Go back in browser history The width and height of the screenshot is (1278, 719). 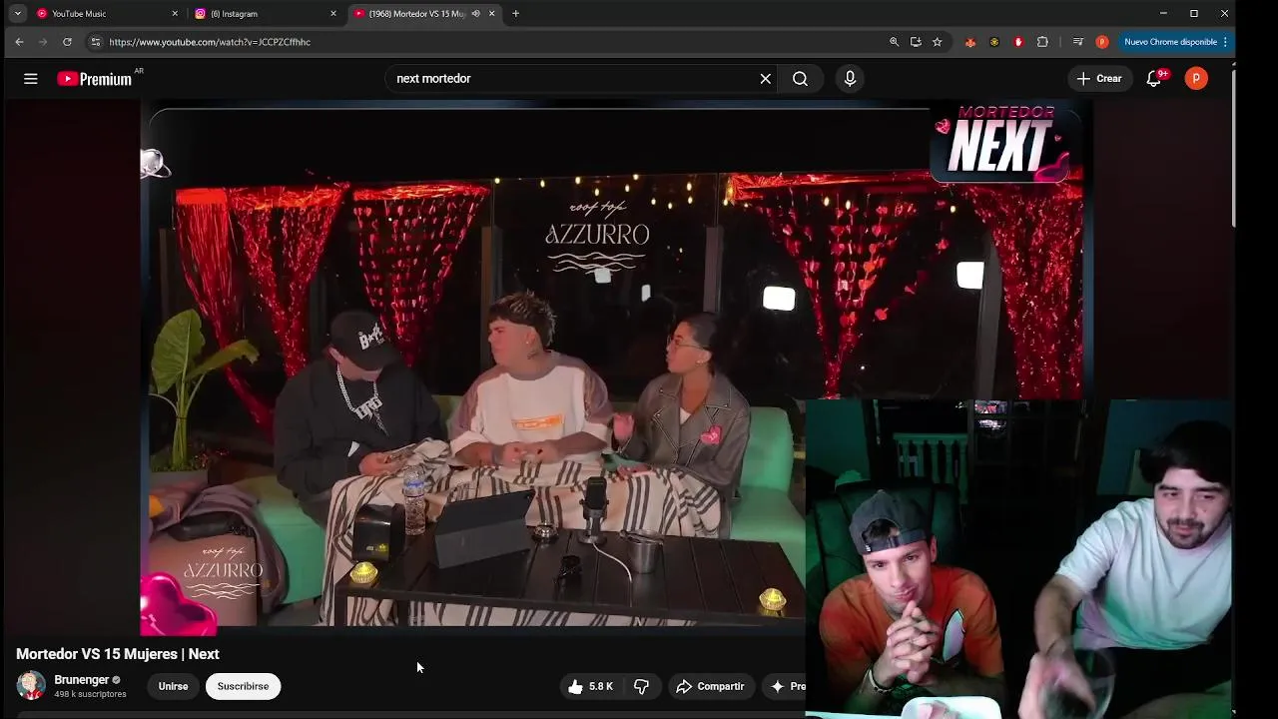(19, 42)
